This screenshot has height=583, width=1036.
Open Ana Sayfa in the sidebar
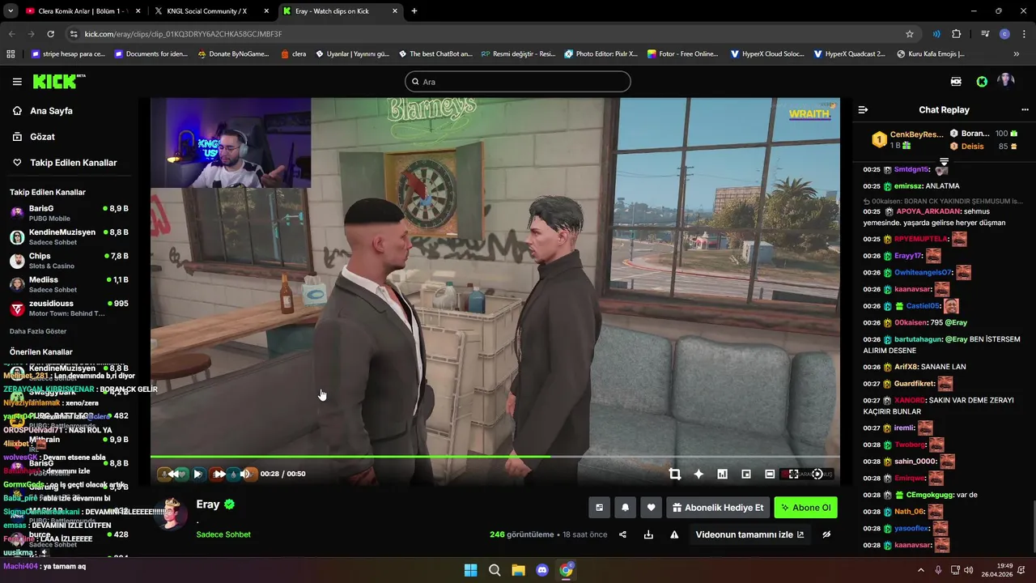(43, 111)
